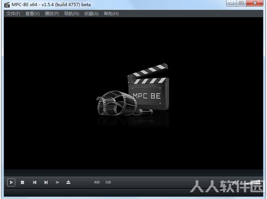Click the MPC-BE title bar icon
The height and width of the screenshot is (199, 267).
point(7,5)
